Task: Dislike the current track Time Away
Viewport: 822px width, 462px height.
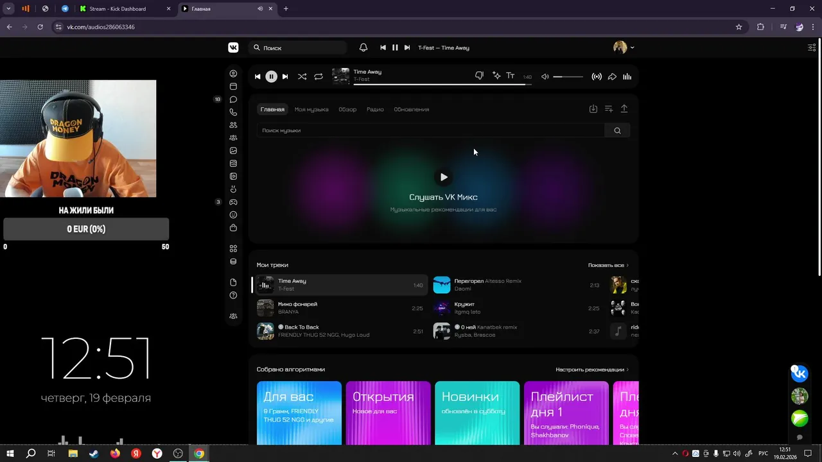Action: point(479,76)
